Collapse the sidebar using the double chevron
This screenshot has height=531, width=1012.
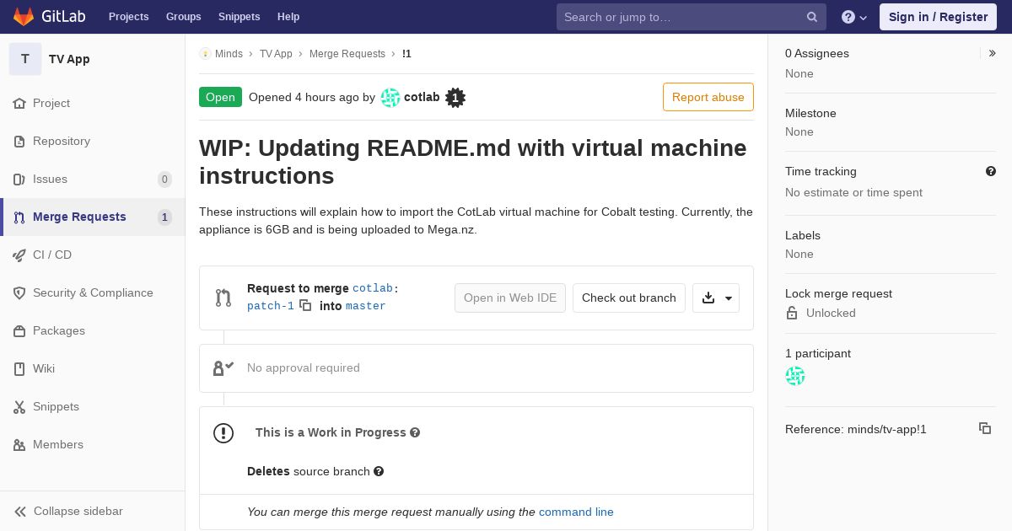point(20,512)
